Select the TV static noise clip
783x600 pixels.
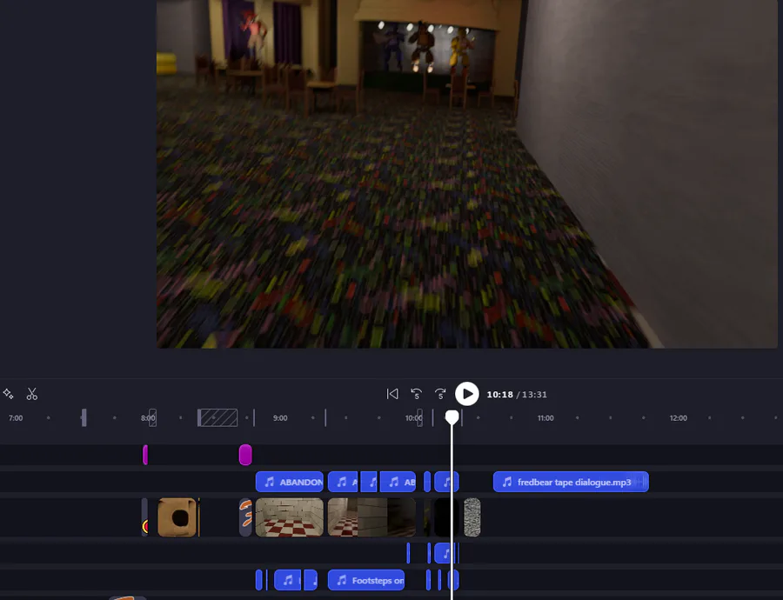(x=472, y=517)
